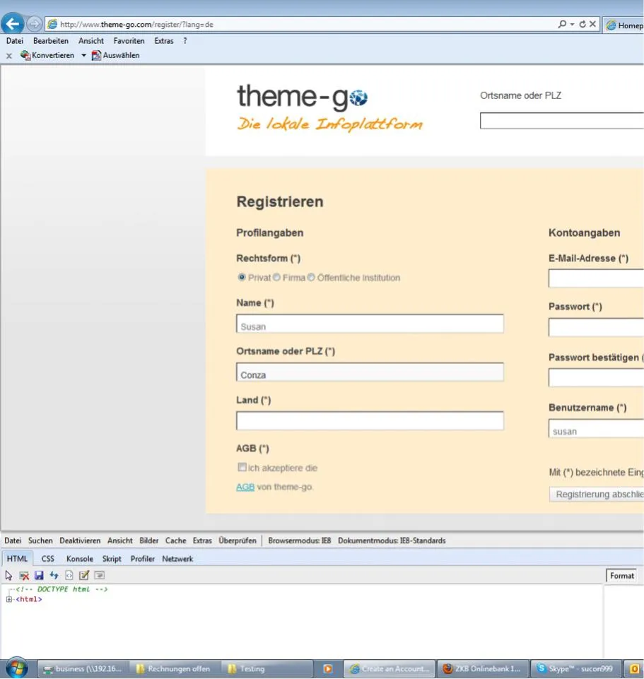
Task: Click the browser forward arrow button
Action: click(x=34, y=24)
